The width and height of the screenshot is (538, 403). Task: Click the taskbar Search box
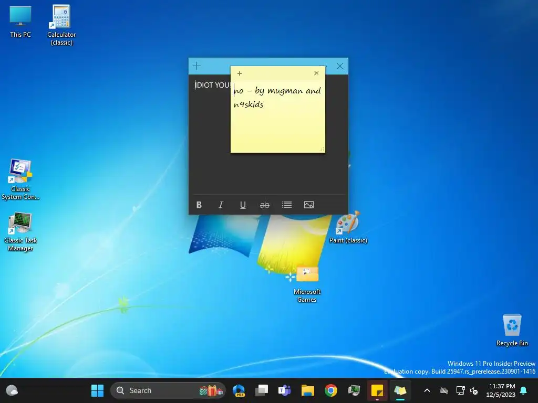pyautogui.click(x=168, y=390)
